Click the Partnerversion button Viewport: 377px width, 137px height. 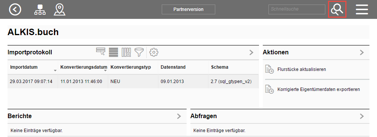tap(188, 9)
